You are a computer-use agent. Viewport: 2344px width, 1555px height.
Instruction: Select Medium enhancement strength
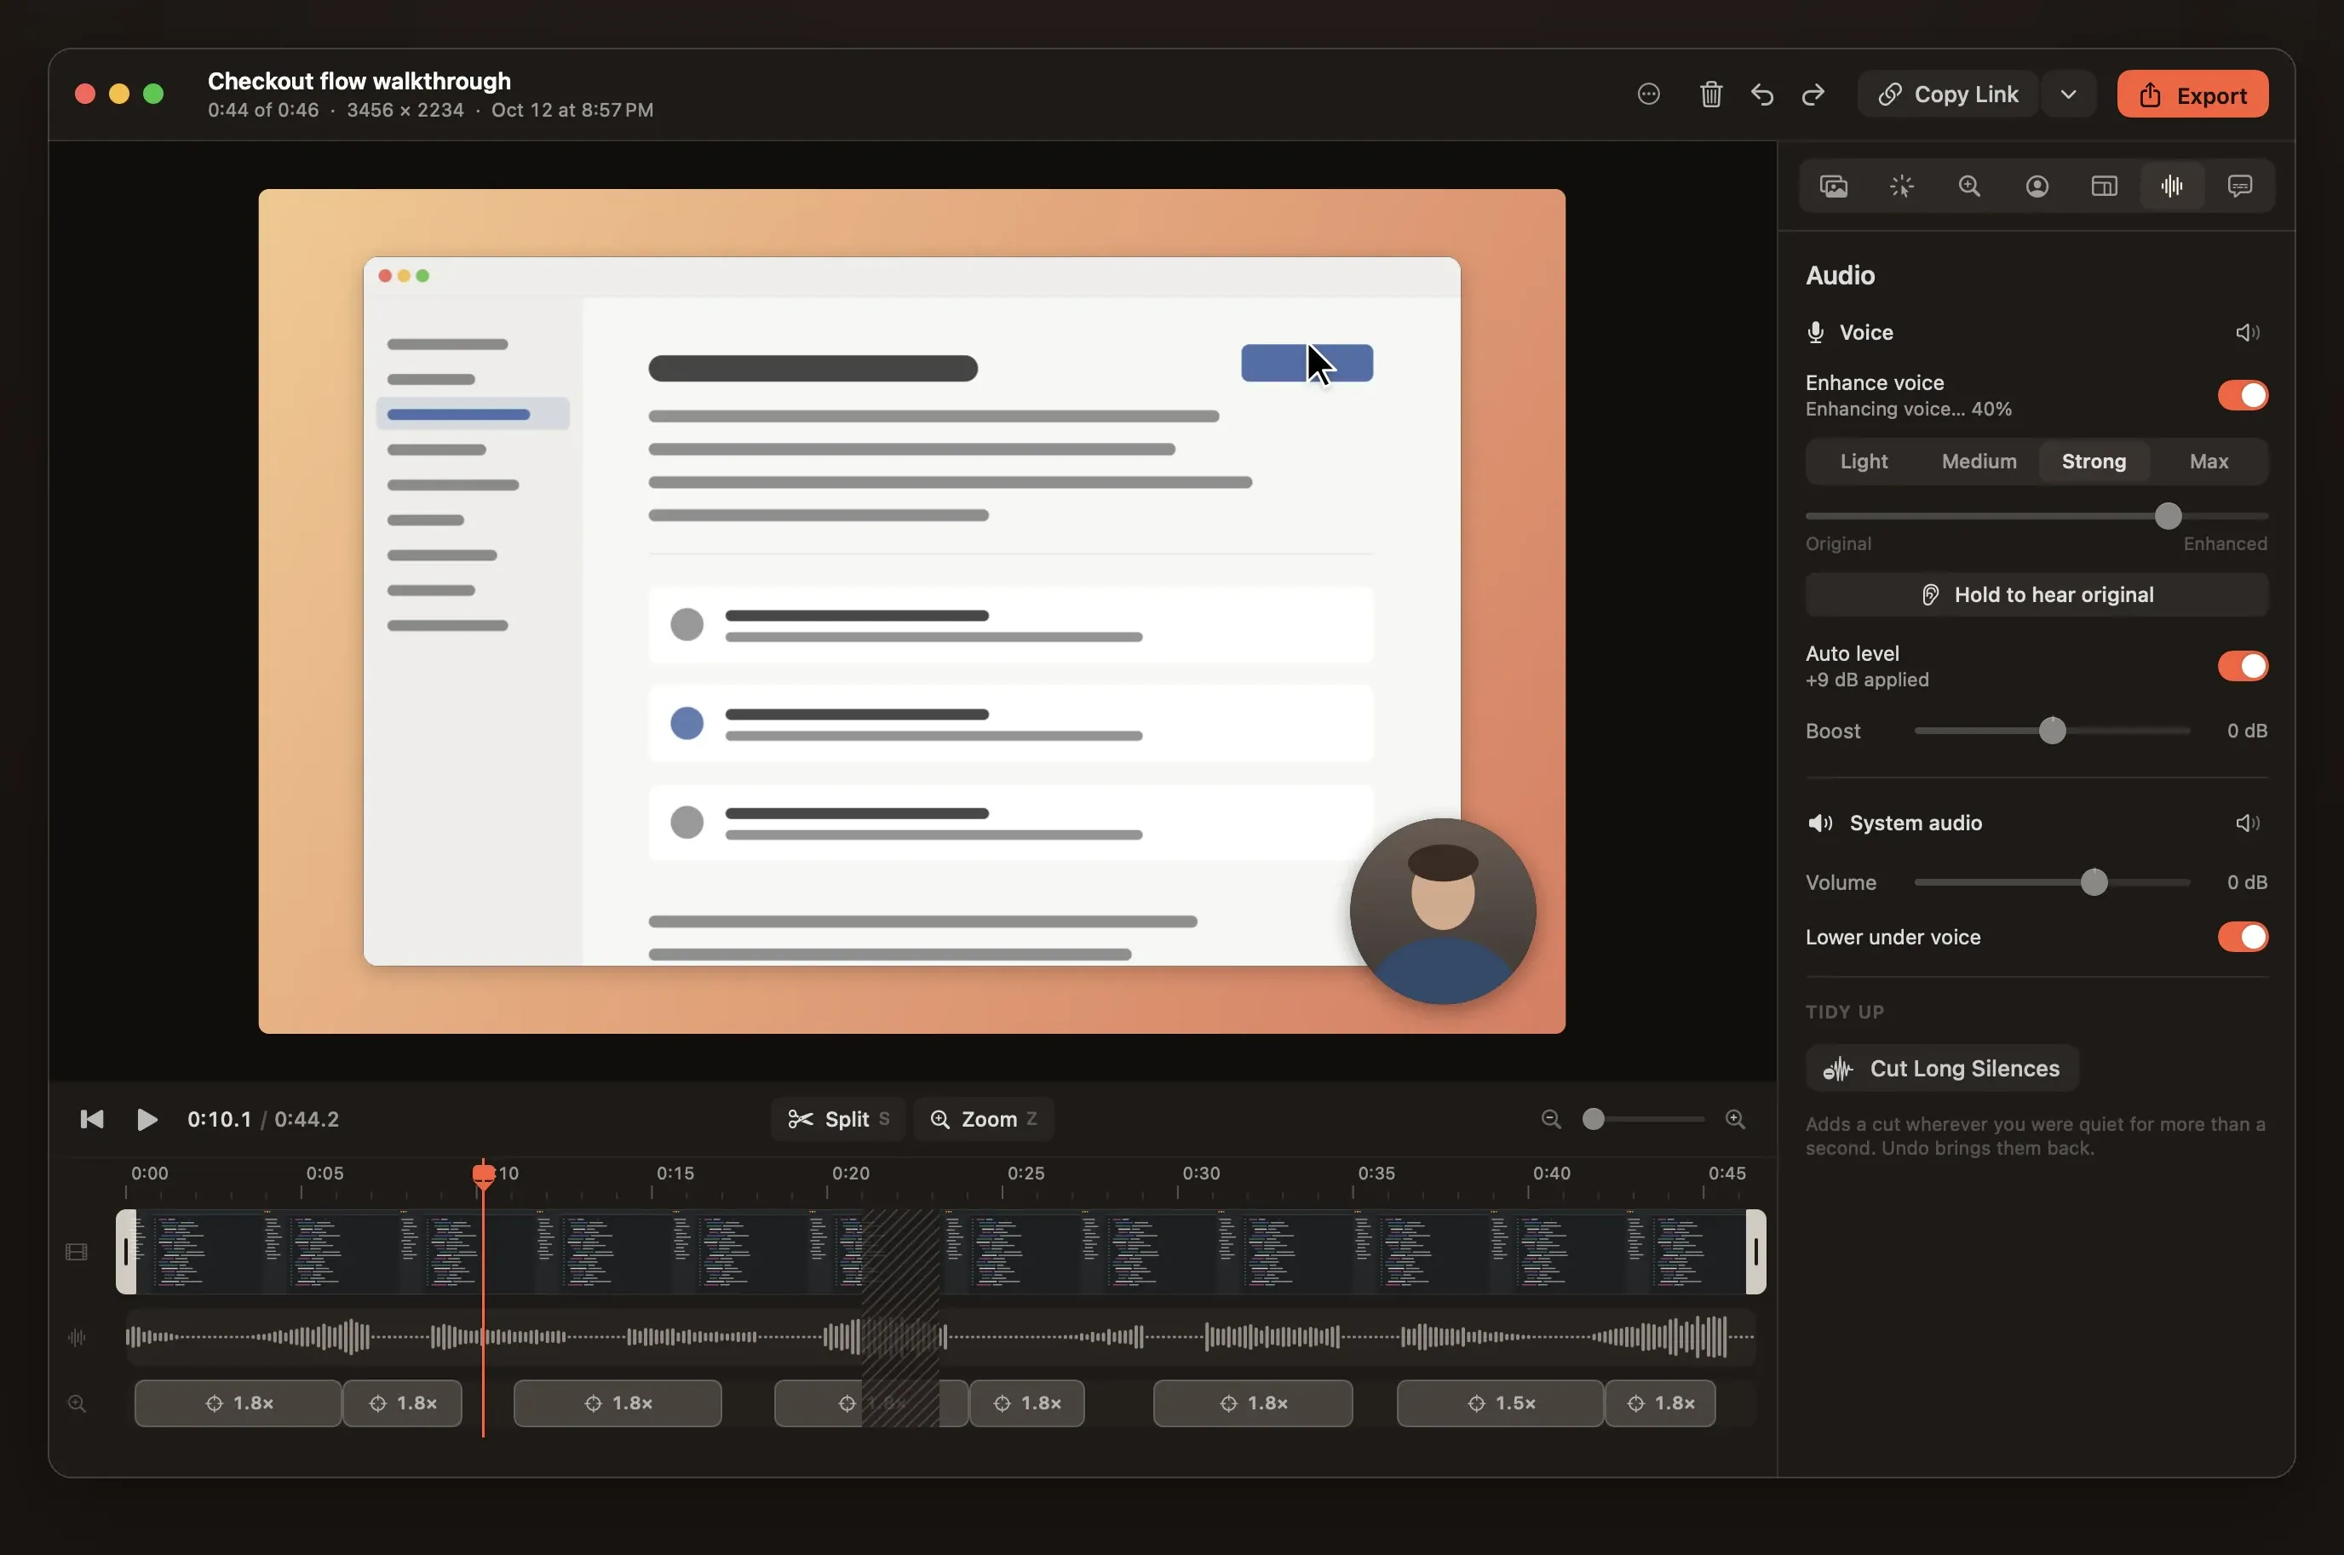[x=1979, y=462]
